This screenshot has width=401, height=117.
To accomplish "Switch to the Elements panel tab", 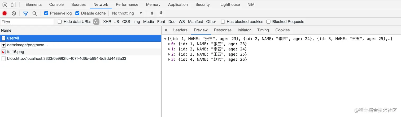I will click(x=33, y=4).
